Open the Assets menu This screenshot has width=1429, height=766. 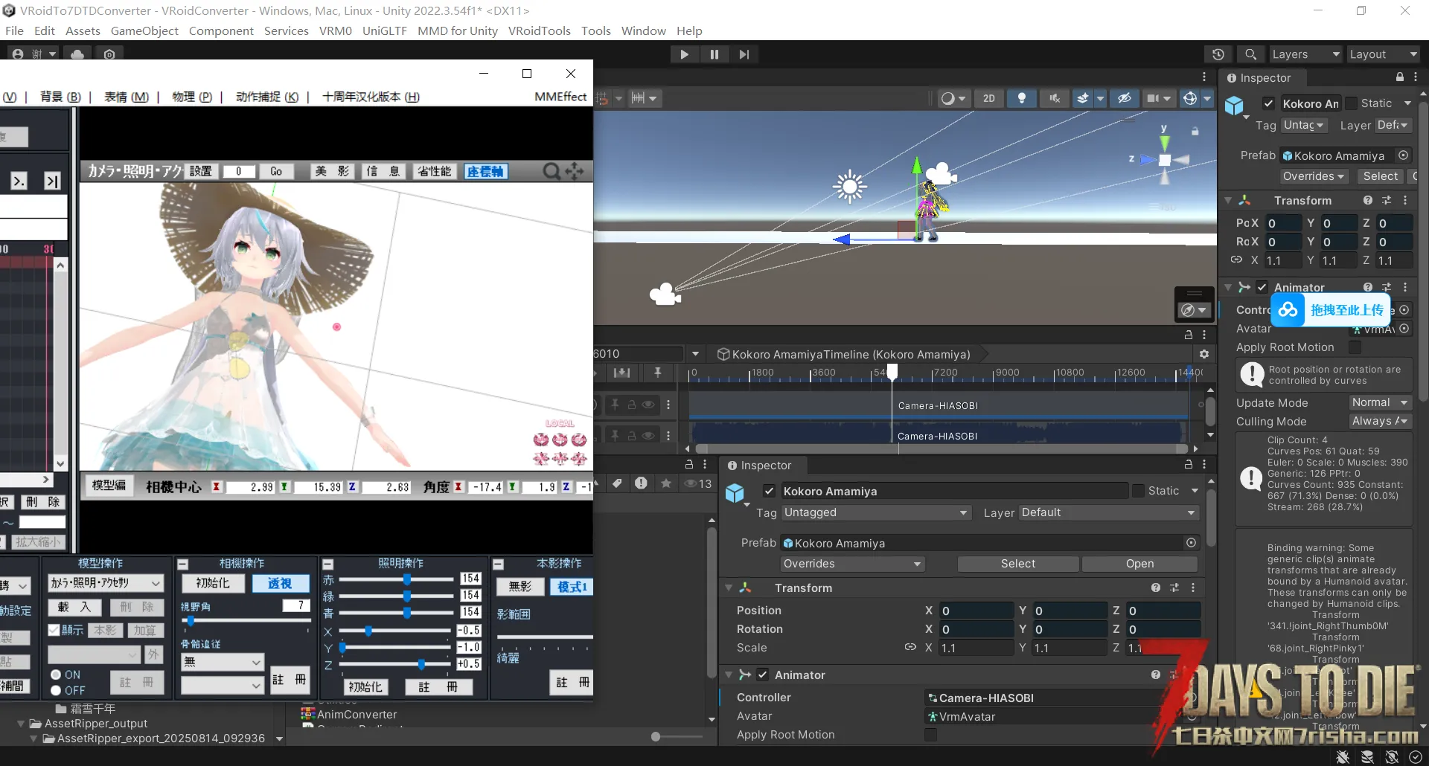(83, 30)
